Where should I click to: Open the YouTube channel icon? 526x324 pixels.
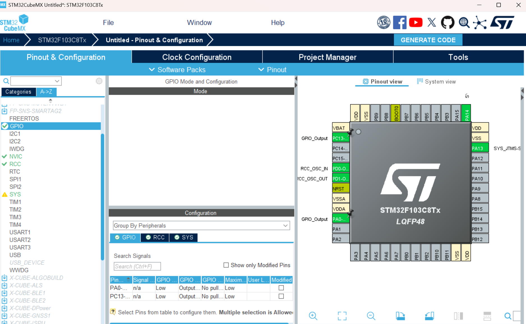click(x=416, y=22)
